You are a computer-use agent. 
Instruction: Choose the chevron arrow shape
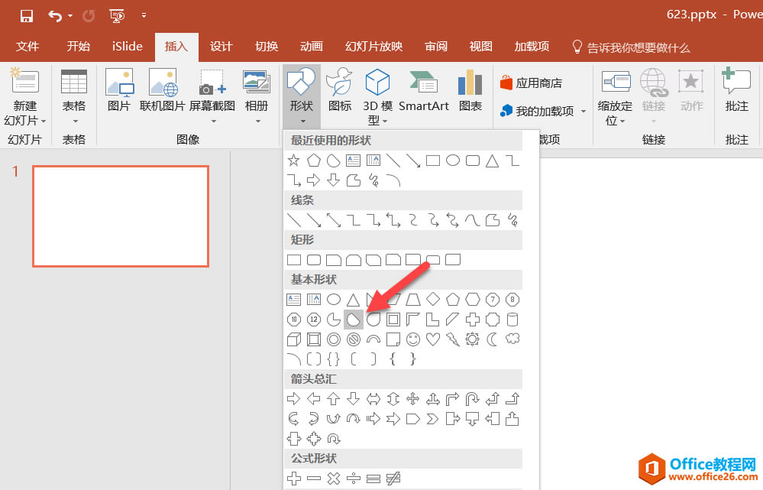[x=433, y=419]
